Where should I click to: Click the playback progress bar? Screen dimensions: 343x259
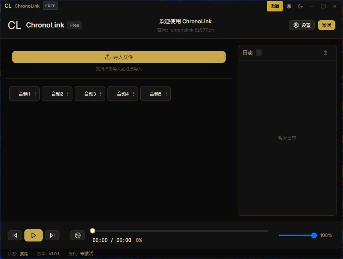pyautogui.click(x=179, y=231)
